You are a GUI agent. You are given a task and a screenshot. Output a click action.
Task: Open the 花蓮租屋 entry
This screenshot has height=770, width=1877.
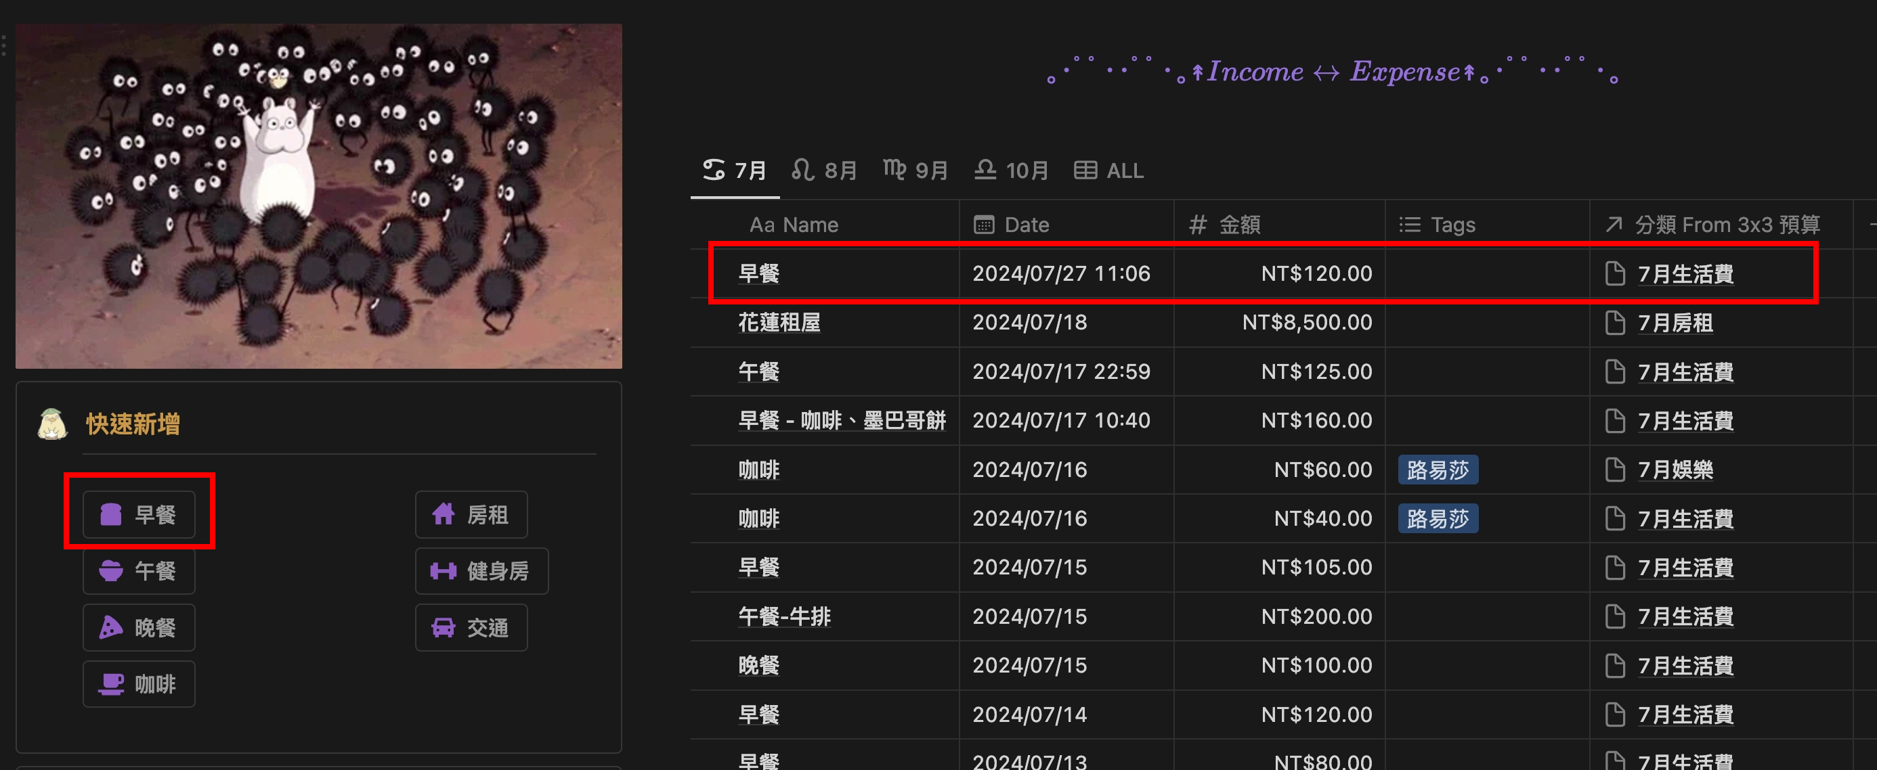click(x=779, y=322)
